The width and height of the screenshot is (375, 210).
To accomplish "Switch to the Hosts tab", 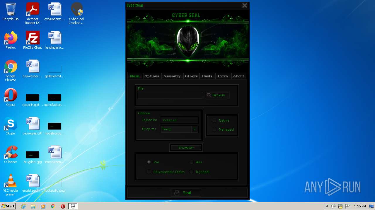I will [x=207, y=76].
